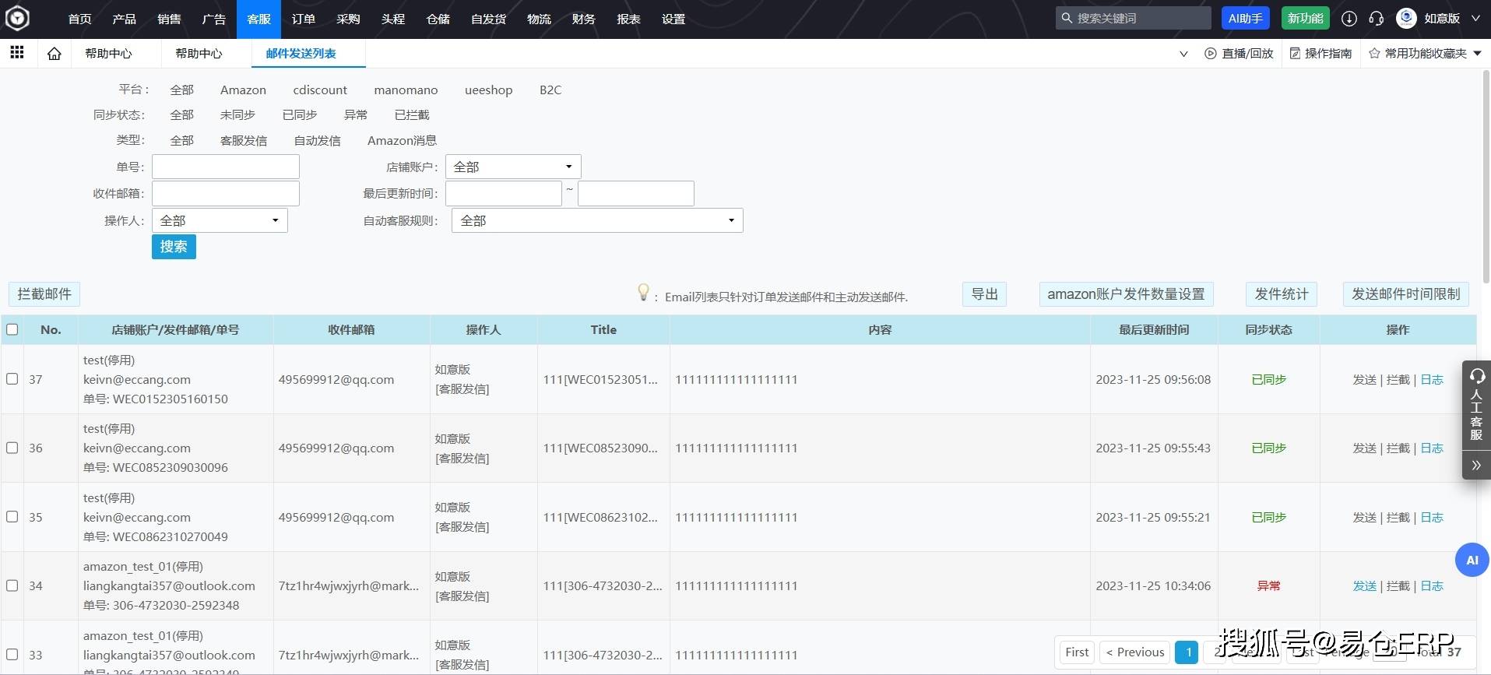Image resolution: width=1491 pixels, height=675 pixels.
Task: Open the 财务 top menu
Action: pos(583,19)
